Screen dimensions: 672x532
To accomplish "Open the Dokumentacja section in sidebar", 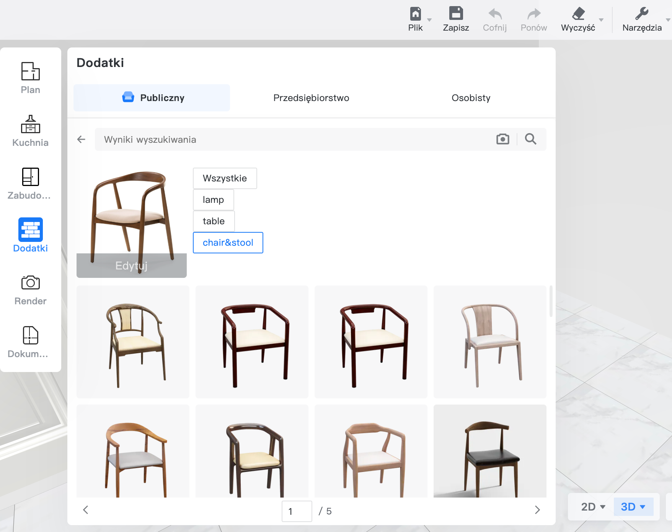I will click(x=30, y=342).
